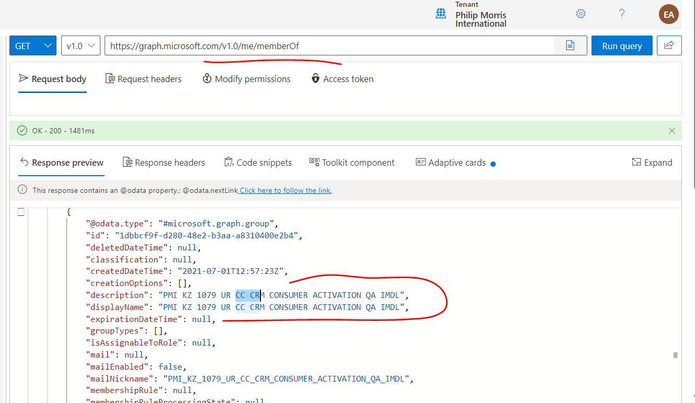Screen dimensions: 695x403
Task: Open Modify permissions for the query
Action: click(x=246, y=78)
